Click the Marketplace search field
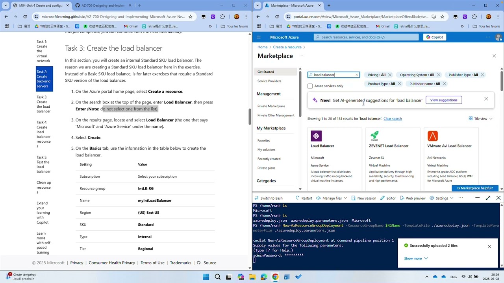Viewport: 504px width, 283px height. coord(333,75)
